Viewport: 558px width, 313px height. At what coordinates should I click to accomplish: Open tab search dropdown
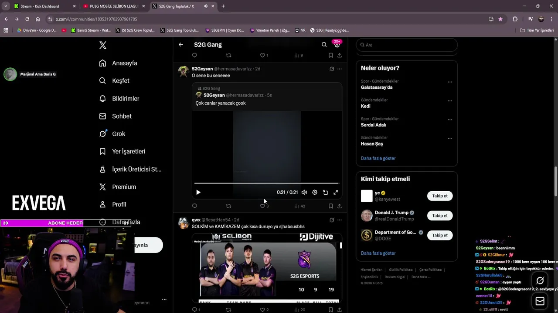click(x=6, y=6)
